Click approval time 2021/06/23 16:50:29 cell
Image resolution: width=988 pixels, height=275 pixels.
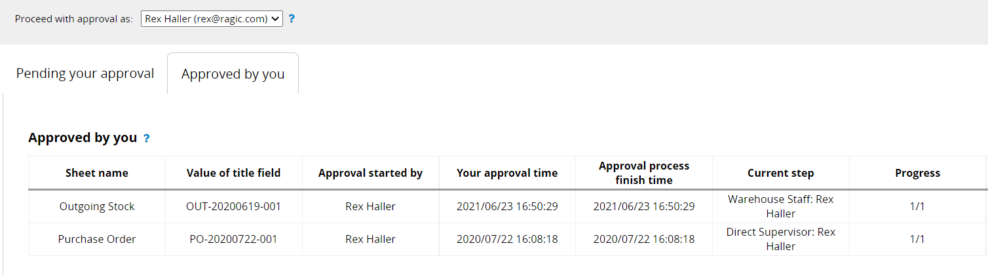pos(507,206)
